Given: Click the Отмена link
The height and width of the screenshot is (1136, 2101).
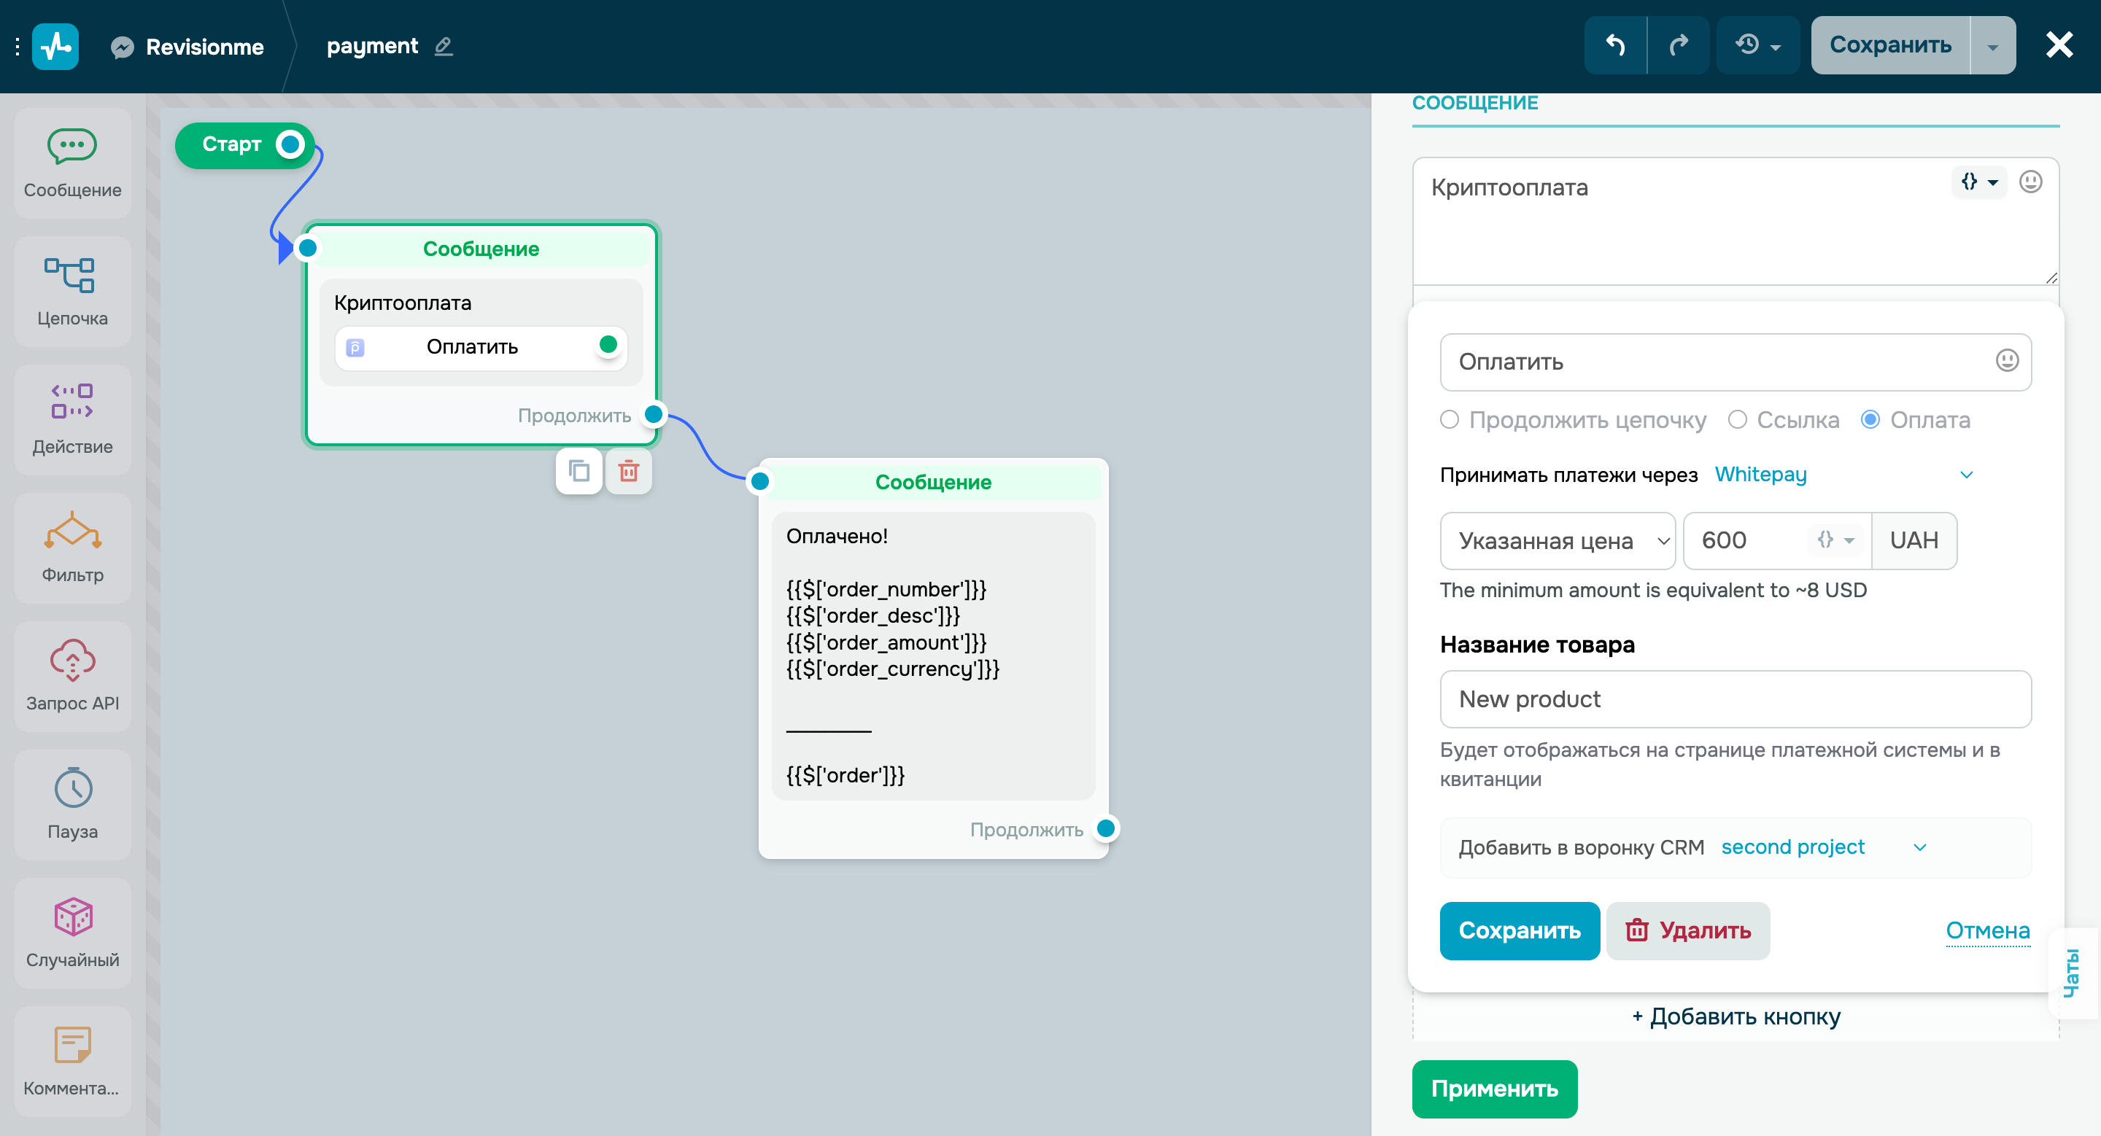Looking at the screenshot, I should pos(1986,930).
